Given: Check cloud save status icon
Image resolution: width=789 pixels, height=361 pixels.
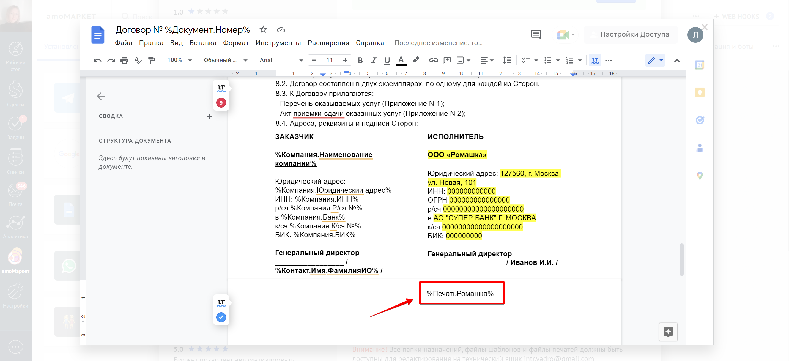Looking at the screenshot, I should click(x=281, y=30).
